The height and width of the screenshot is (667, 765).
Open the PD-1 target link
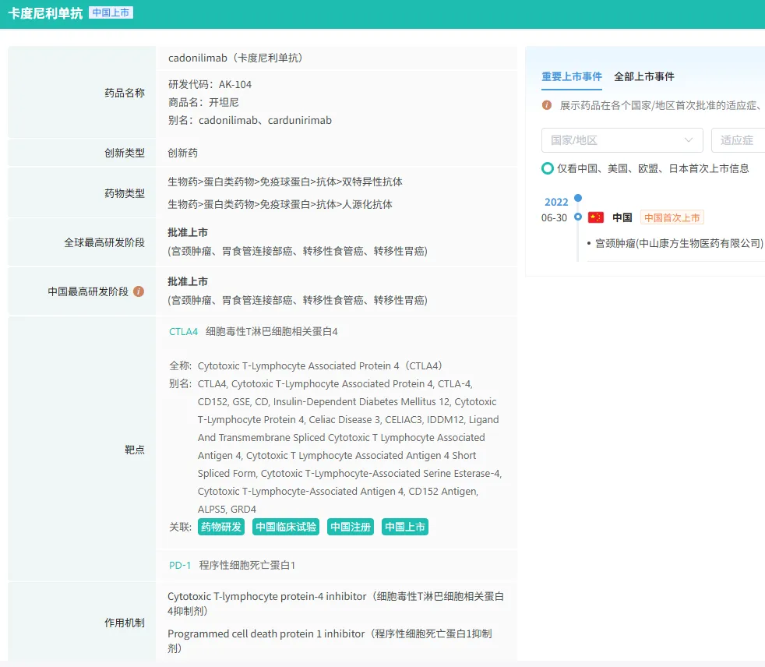[x=180, y=565]
